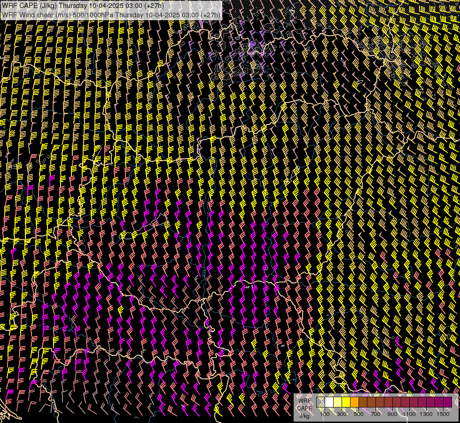
Task: Click the 1100 legend value
Action: tap(409, 414)
